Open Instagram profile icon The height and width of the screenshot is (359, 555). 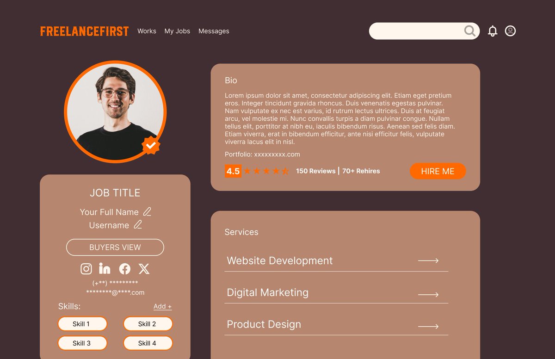(86, 269)
